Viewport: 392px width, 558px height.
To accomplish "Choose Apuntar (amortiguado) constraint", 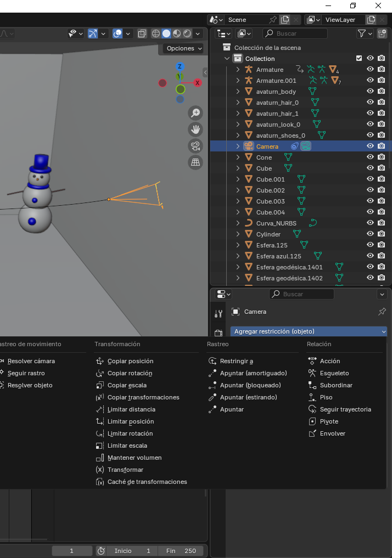I will [253, 373].
